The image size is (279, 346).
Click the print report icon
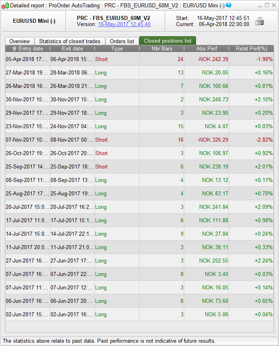click(x=259, y=22)
